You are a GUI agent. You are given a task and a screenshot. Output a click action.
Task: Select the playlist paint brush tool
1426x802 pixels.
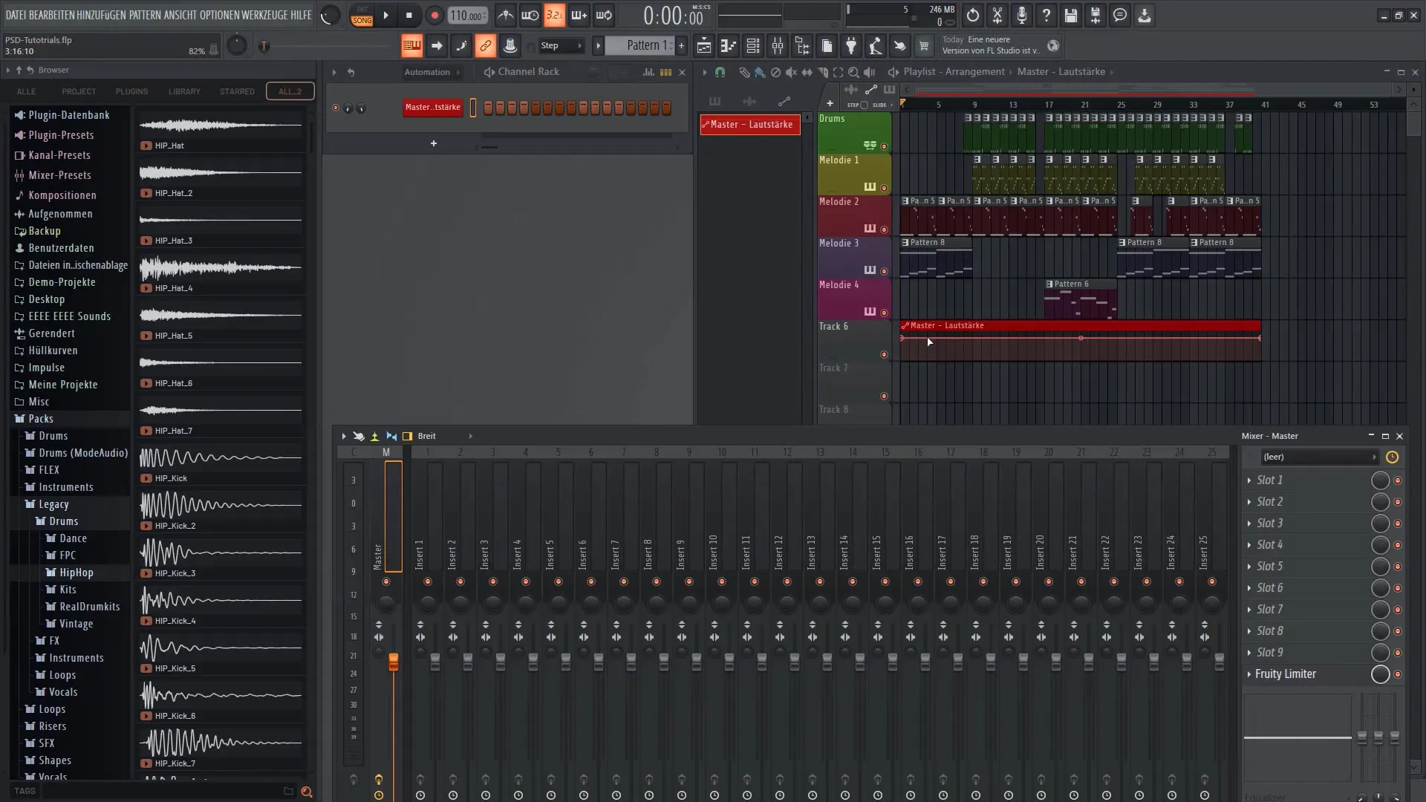pos(760,72)
